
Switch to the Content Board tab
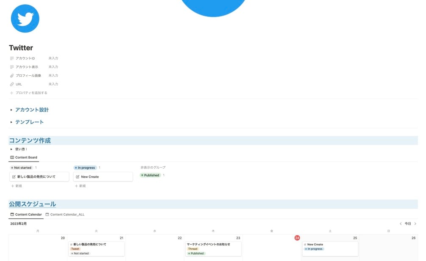[24, 157]
